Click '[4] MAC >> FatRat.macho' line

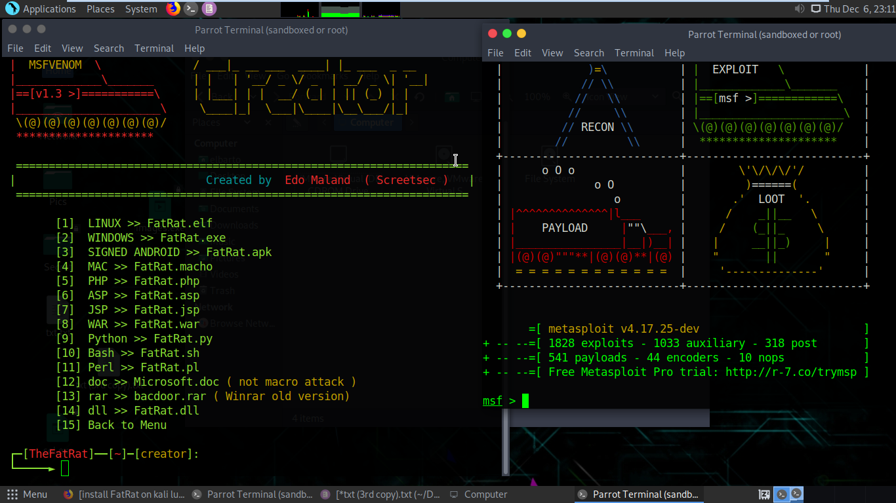134,267
